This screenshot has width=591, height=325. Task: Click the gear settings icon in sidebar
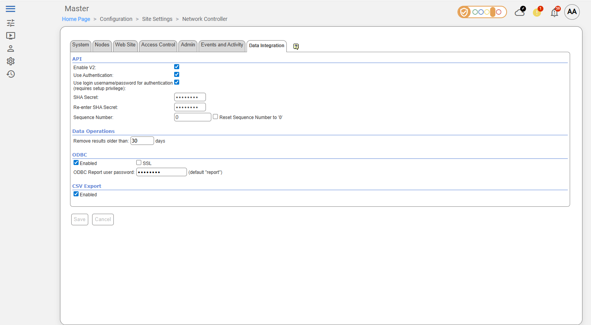10,61
